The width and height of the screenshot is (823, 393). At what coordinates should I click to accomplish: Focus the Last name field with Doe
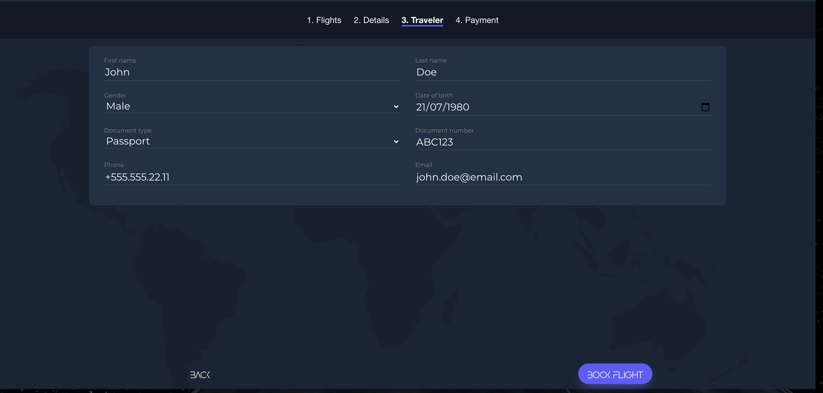562,72
